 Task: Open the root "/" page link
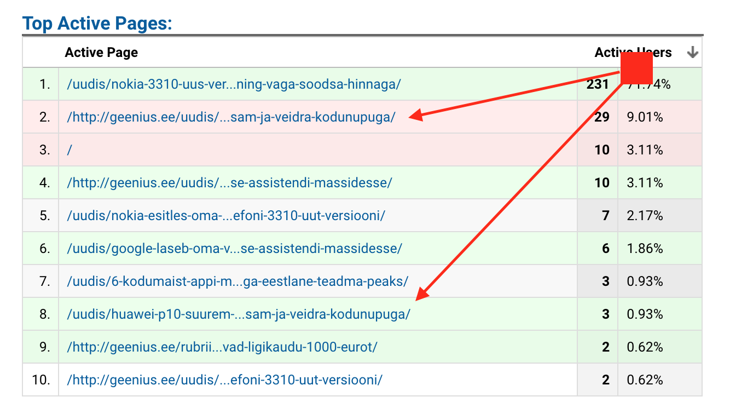69,150
